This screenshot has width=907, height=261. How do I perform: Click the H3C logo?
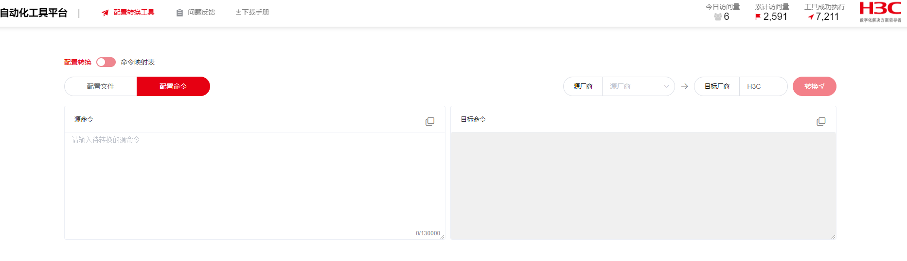(880, 12)
